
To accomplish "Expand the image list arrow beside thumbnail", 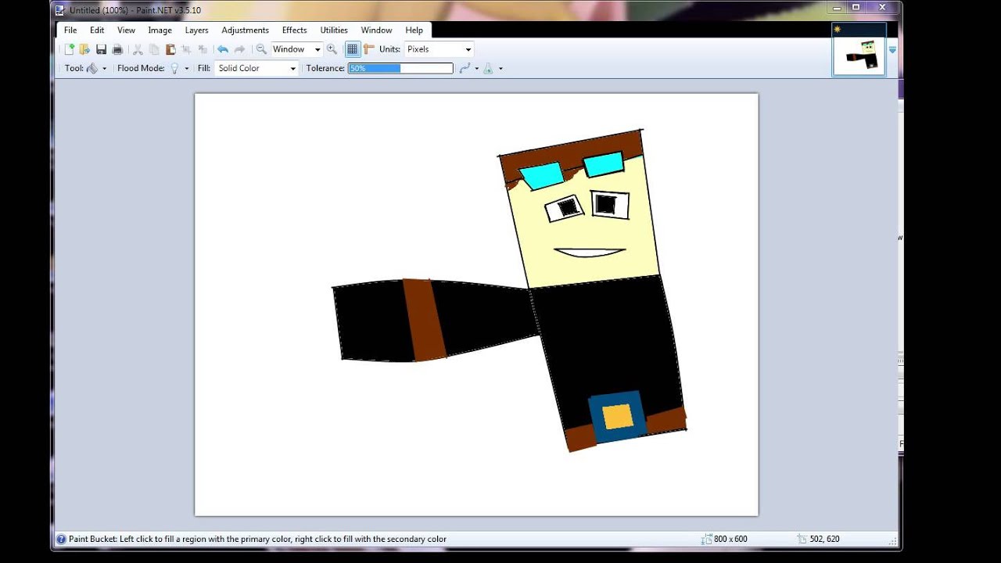I will 892,50.
